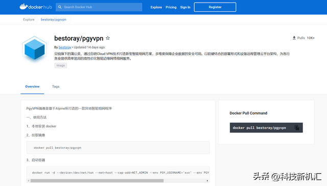
Task: Click the '1、本地安装 docker' step
Action: [41, 126]
